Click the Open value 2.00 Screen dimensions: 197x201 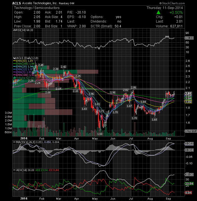click(x=37, y=12)
